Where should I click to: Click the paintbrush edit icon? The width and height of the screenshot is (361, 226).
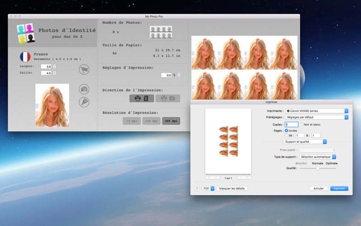tap(84, 102)
